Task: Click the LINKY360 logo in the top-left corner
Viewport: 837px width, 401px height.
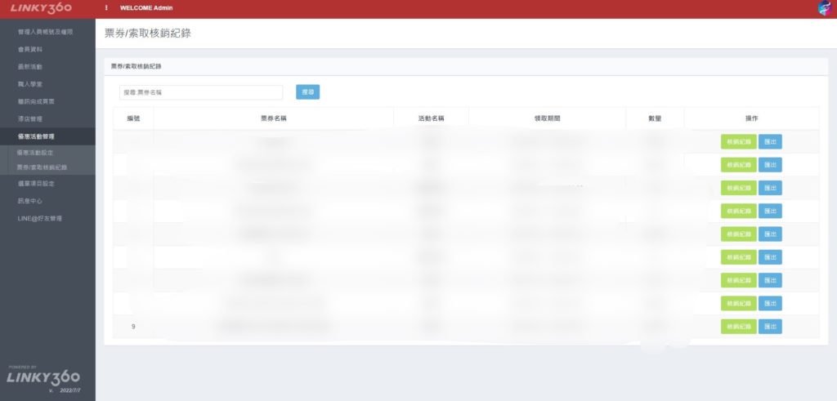Action: 41,8
